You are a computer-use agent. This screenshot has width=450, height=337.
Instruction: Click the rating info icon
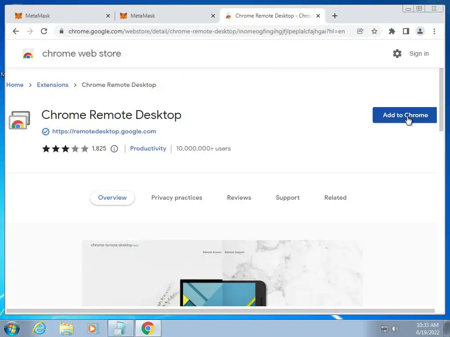pyautogui.click(x=114, y=149)
